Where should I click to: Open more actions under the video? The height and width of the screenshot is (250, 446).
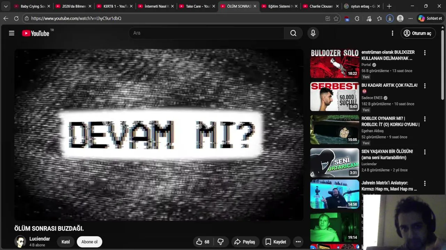pos(298,242)
